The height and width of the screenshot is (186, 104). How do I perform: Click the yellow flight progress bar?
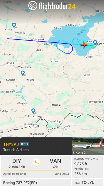click(36, 170)
